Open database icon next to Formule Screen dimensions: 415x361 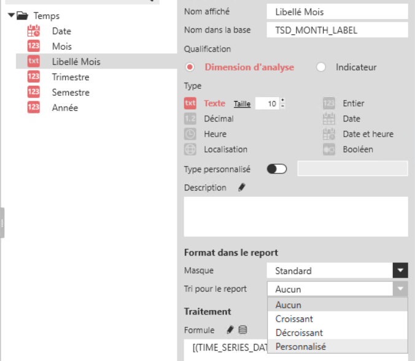pyautogui.click(x=242, y=330)
